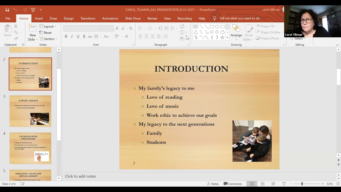
Task: Start Slide Show from status bar icon
Action: coord(284,184)
